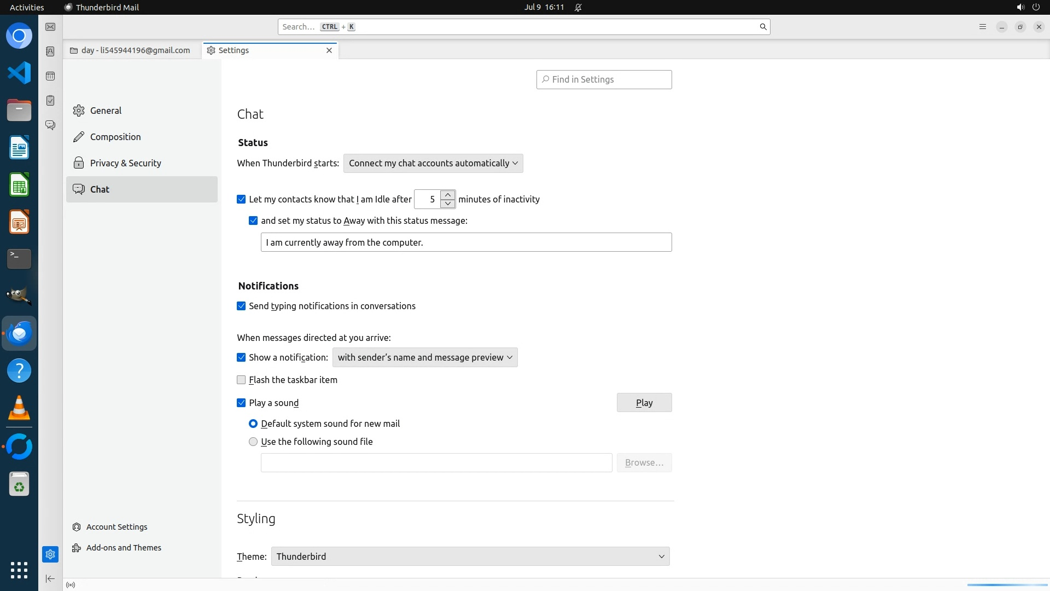Enable Flash the taskbar item

[x=241, y=380]
